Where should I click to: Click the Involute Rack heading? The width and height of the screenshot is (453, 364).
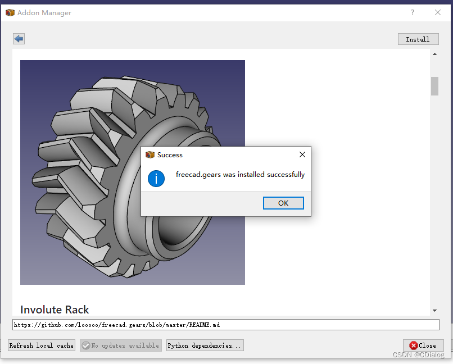(x=55, y=310)
